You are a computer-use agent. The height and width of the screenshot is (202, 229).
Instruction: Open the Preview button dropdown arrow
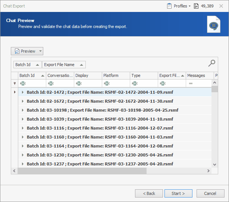click(40, 51)
